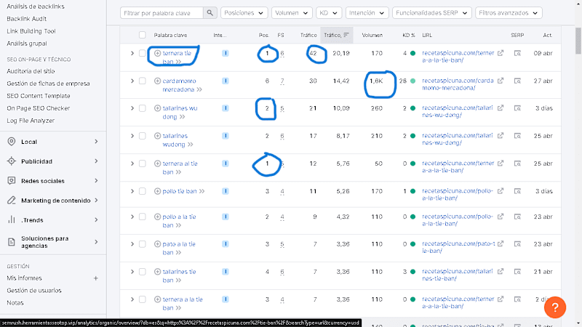Open the Posiciones filter dropdown
This screenshot has height=327, width=582.
(x=244, y=13)
